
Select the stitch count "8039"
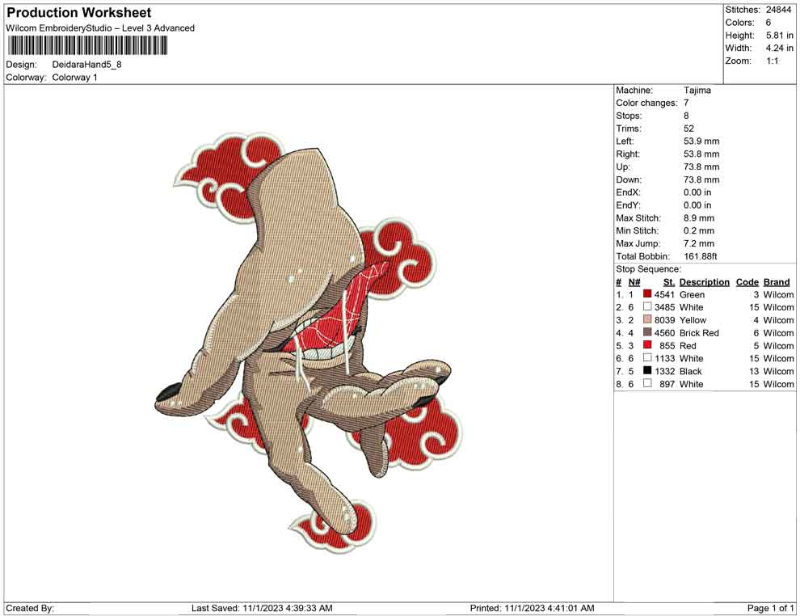pos(664,320)
